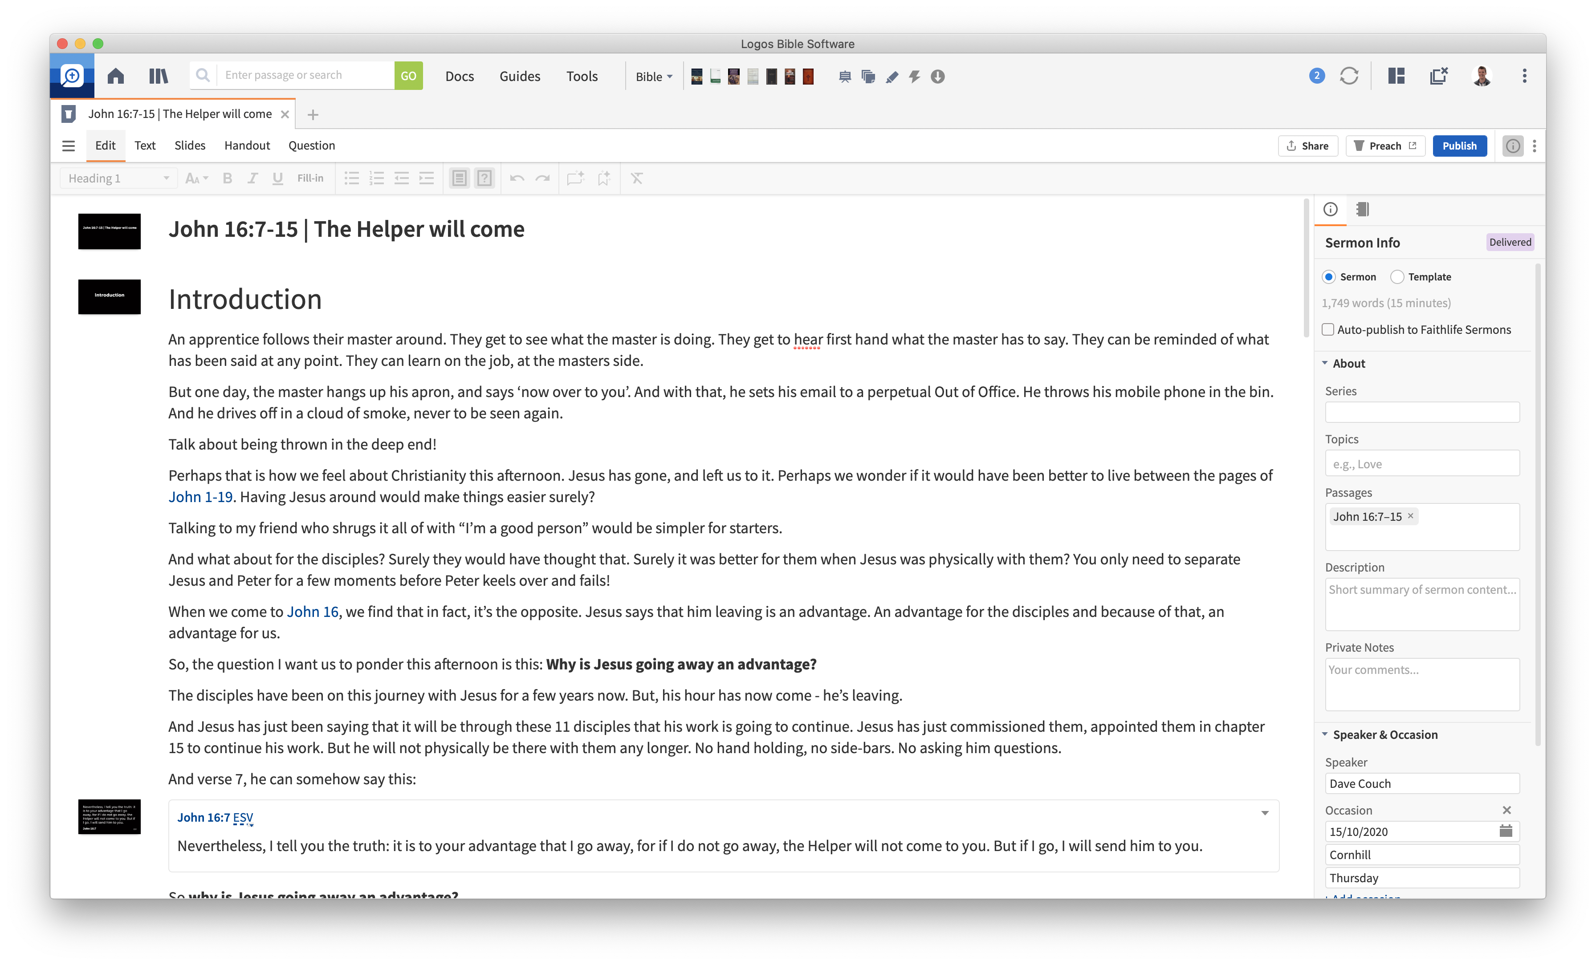The image size is (1596, 965).
Task: Click the close all panels icon
Action: [1439, 76]
